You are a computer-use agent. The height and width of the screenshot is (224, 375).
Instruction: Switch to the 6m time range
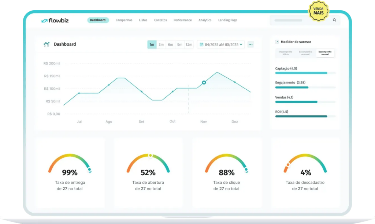(170, 45)
